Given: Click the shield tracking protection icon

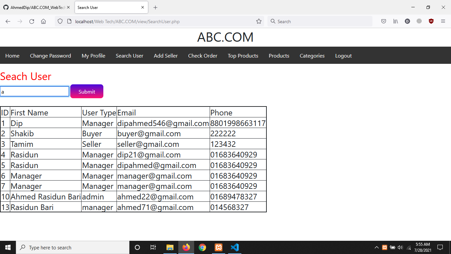Looking at the screenshot, I should point(60,21).
